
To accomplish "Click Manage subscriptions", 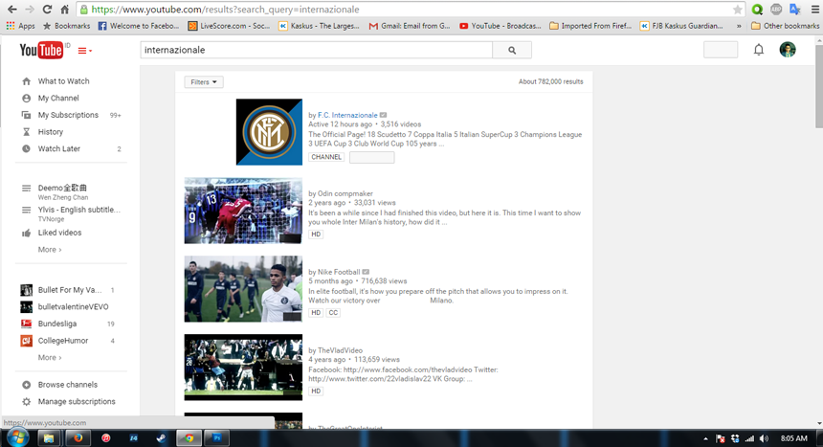I will (x=77, y=401).
